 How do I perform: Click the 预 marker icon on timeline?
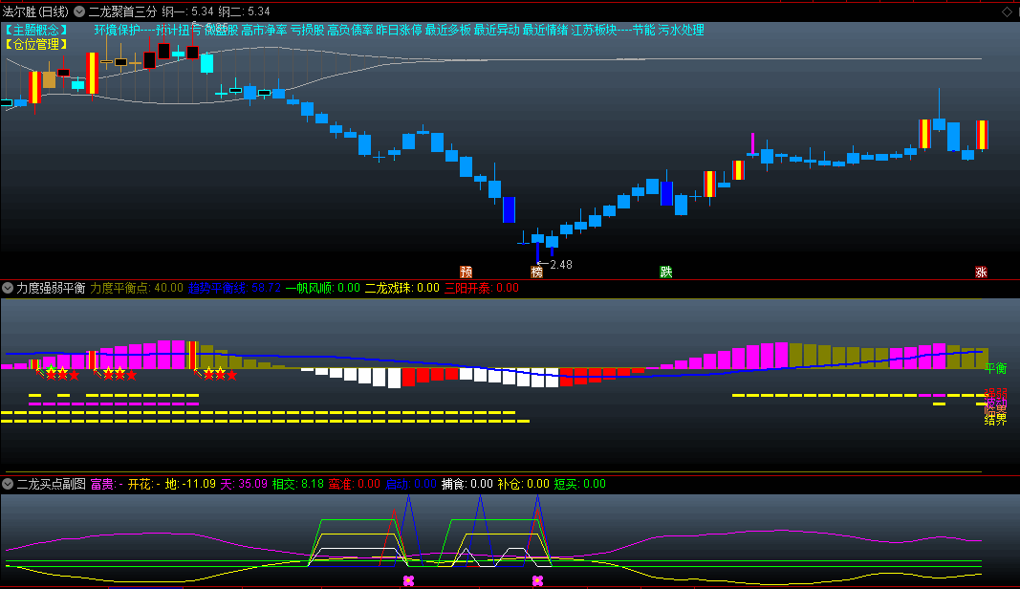(467, 272)
